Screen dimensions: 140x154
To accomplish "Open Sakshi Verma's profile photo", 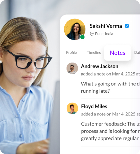I will pyautogui.click(x=75, y=29).
